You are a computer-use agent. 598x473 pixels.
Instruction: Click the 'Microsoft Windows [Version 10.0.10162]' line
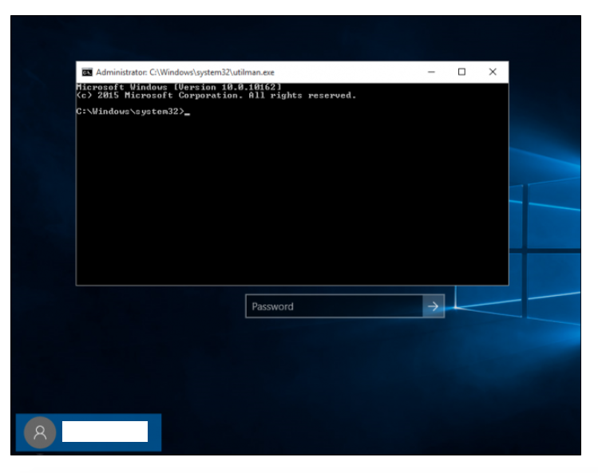(x=179, y=87)
